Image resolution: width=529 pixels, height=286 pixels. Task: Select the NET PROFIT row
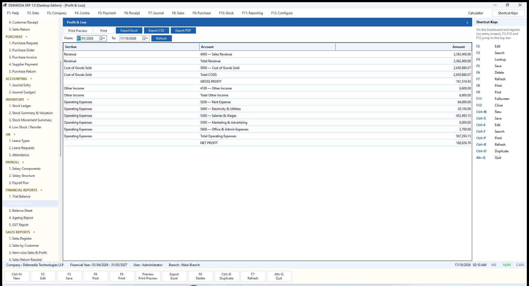(x=267, y=143)
